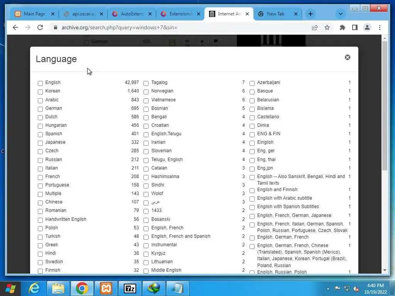Share this page icon in address bar
Viewport: 395px width, 296px height.
(x=315, y=27)
